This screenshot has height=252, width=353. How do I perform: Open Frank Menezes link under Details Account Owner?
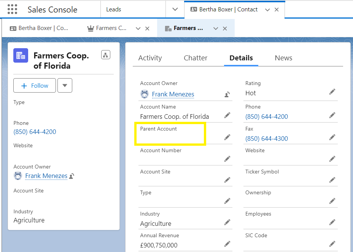point(173,94)
